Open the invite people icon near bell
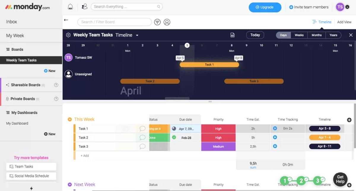 coord(84,7)
